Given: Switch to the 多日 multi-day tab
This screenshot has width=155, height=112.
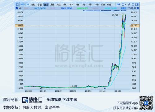Looking at the screenshot, I should 40,5.
